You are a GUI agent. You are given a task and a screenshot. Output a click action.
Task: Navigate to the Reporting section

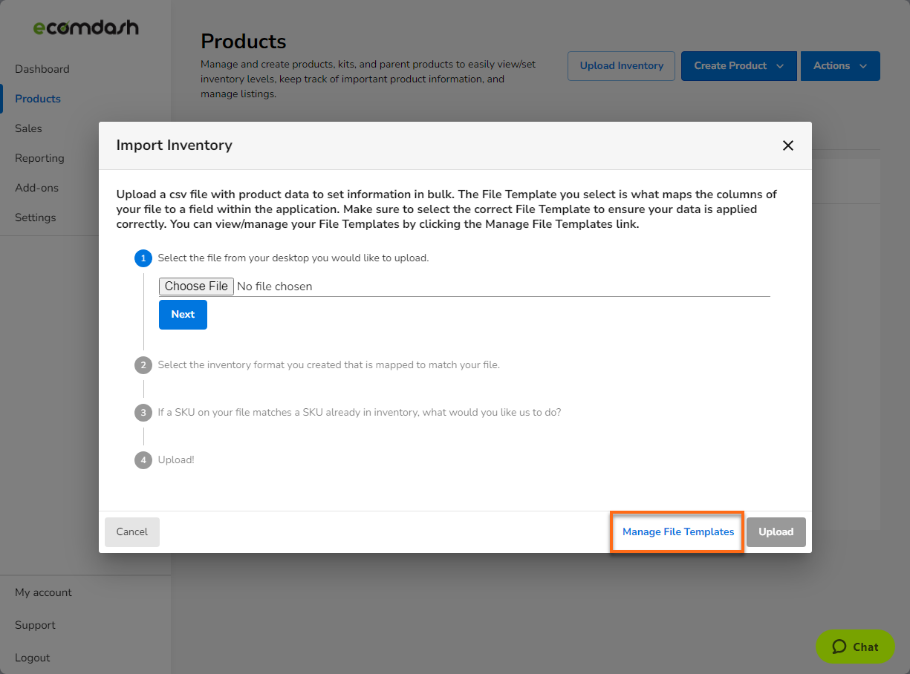point(39,158)
